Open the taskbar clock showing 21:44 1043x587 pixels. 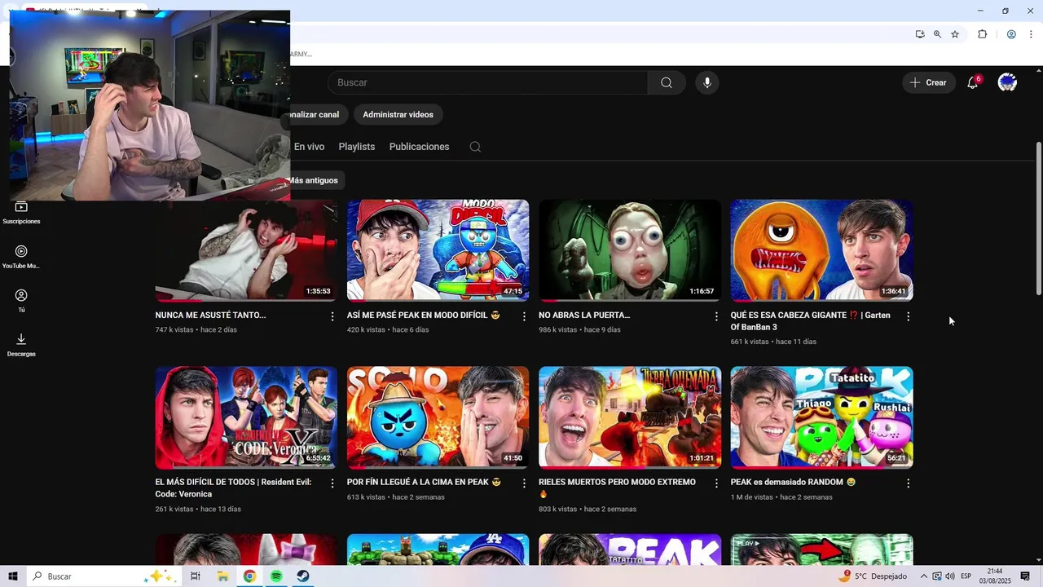click(995, 576)
